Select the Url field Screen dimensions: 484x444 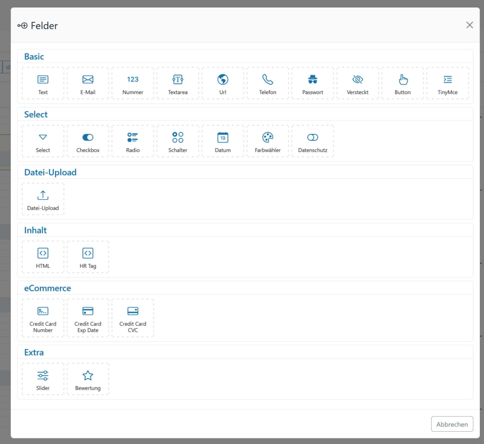coord(223,83)
